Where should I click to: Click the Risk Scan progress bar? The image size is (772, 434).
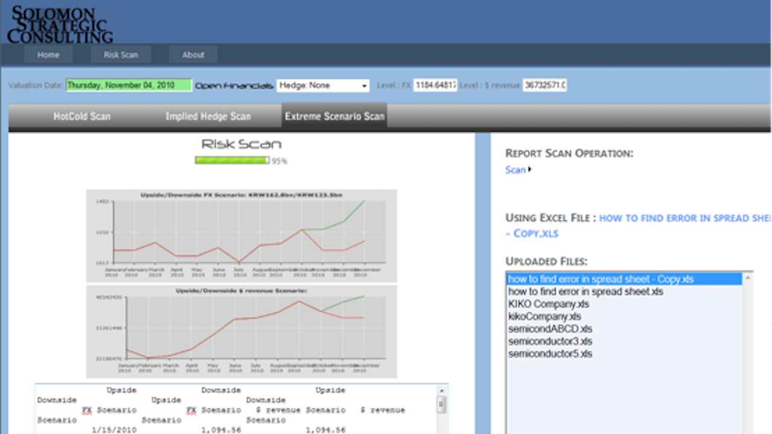232,160
